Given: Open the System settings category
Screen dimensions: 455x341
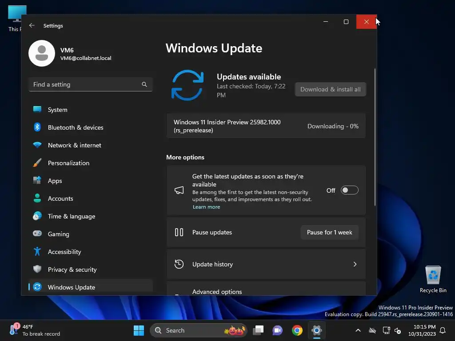Looking at the screenshot, I should click(x=91, y=110).
